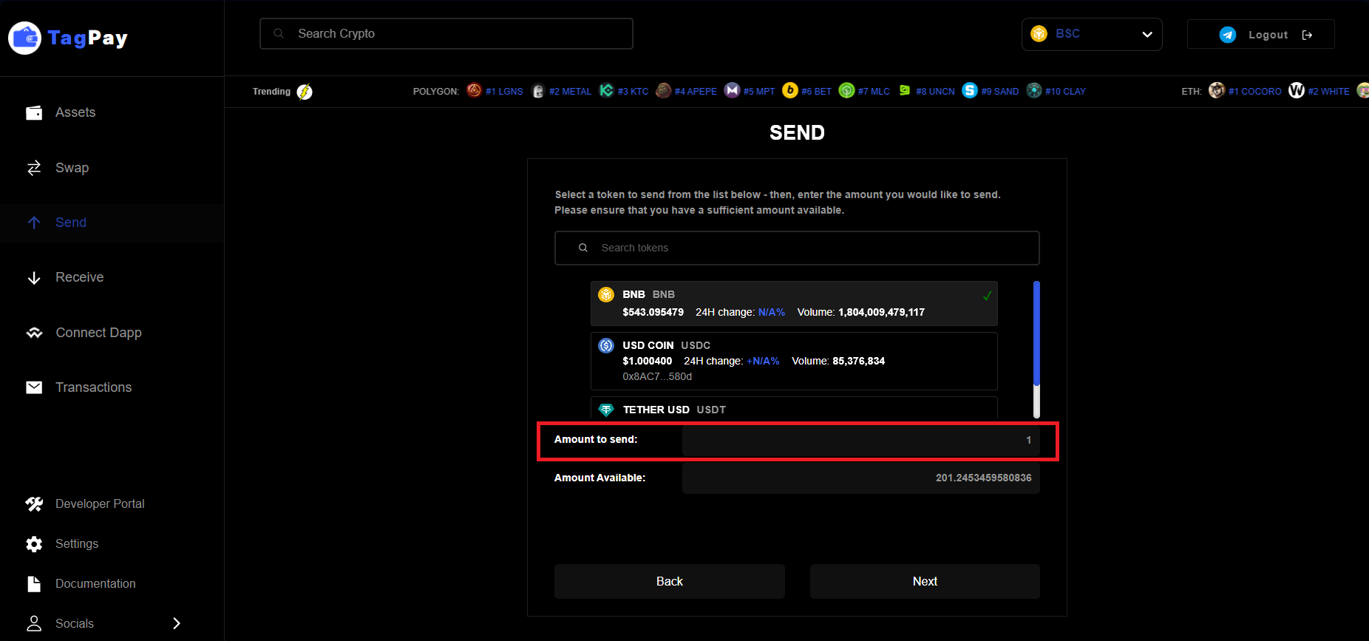Image resolution: width=1369 pixels, height=641 pixels.
Task: Choose the Tether USD USDT token
Action: 793,410
